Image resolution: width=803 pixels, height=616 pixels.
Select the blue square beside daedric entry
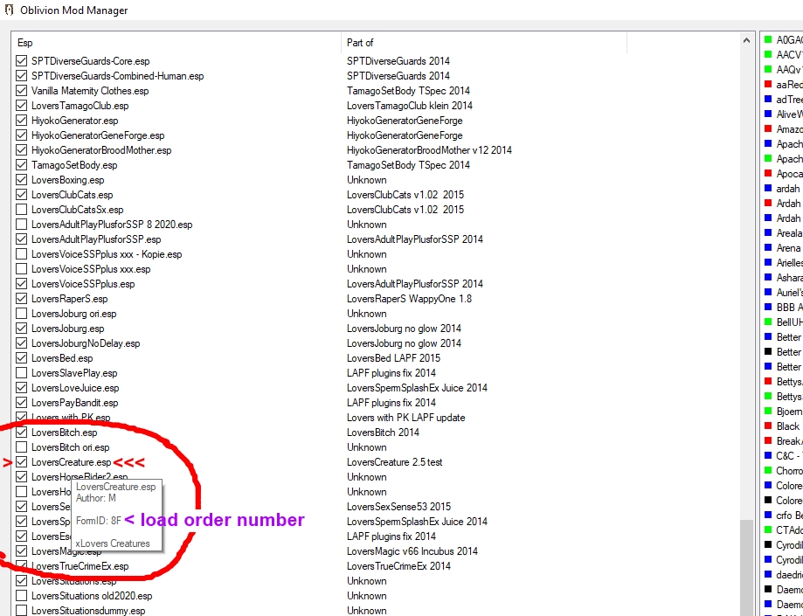point(768,574)
